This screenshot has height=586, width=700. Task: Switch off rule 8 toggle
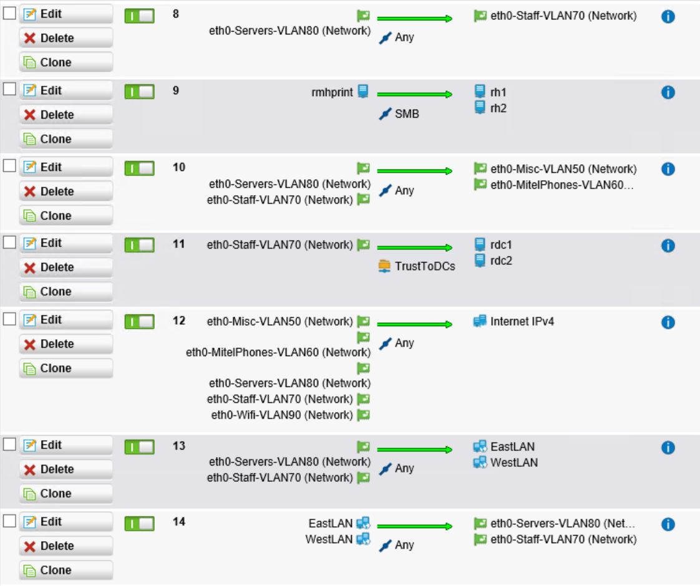tap(140, 16)
